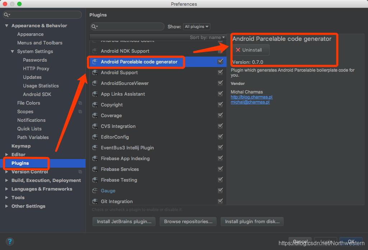The width and height of the screenshot is (368, 250).
Task: Expand the Other Settings arrow
Action: pos(6,206)
